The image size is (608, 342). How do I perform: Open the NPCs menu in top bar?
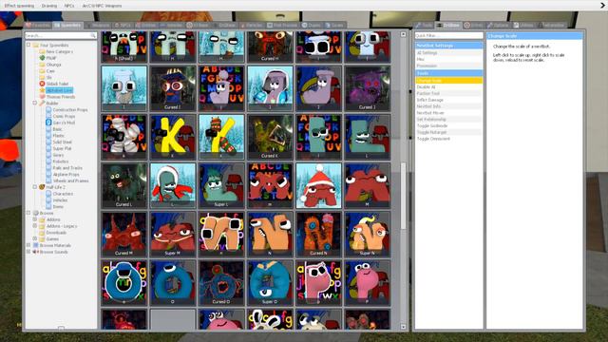(x=69, y=6)
